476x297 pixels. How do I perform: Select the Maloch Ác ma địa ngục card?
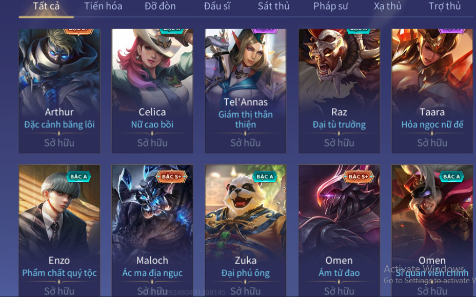pos(152,231)
